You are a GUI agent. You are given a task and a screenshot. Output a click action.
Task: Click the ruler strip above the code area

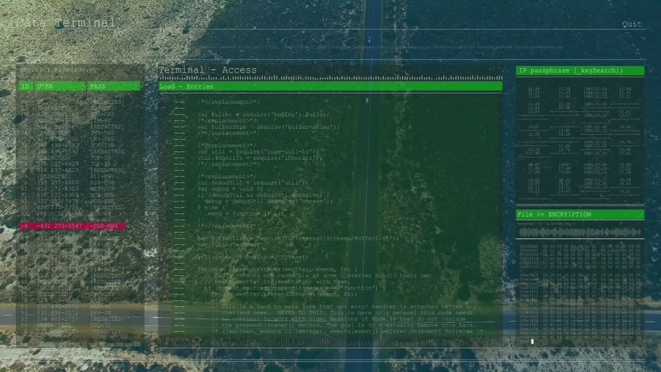coord(330,78)
